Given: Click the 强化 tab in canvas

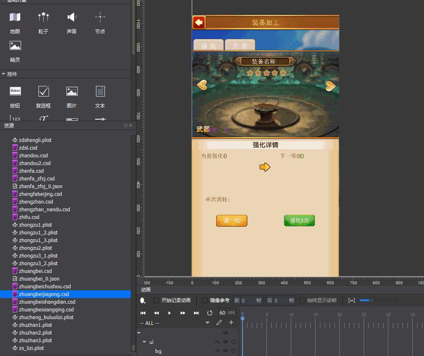Looking at the screenshot, I should click(x=209, y=45).
